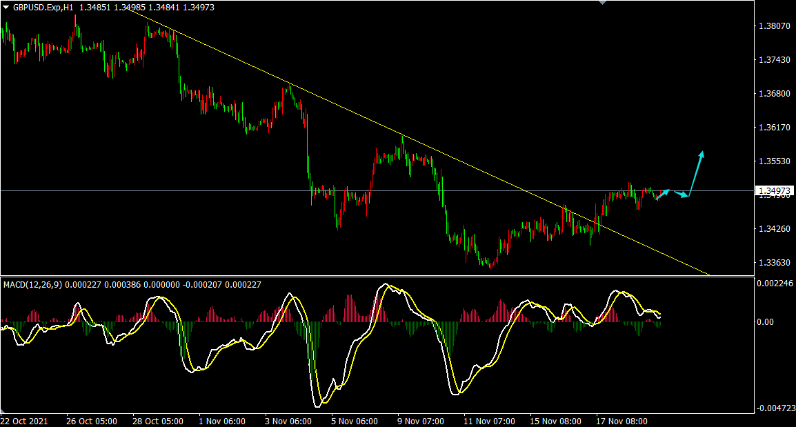This screenshot has height=427, width=796.
Task: Click the 3 Nov 06:00 time label
Action: [288, 421]
